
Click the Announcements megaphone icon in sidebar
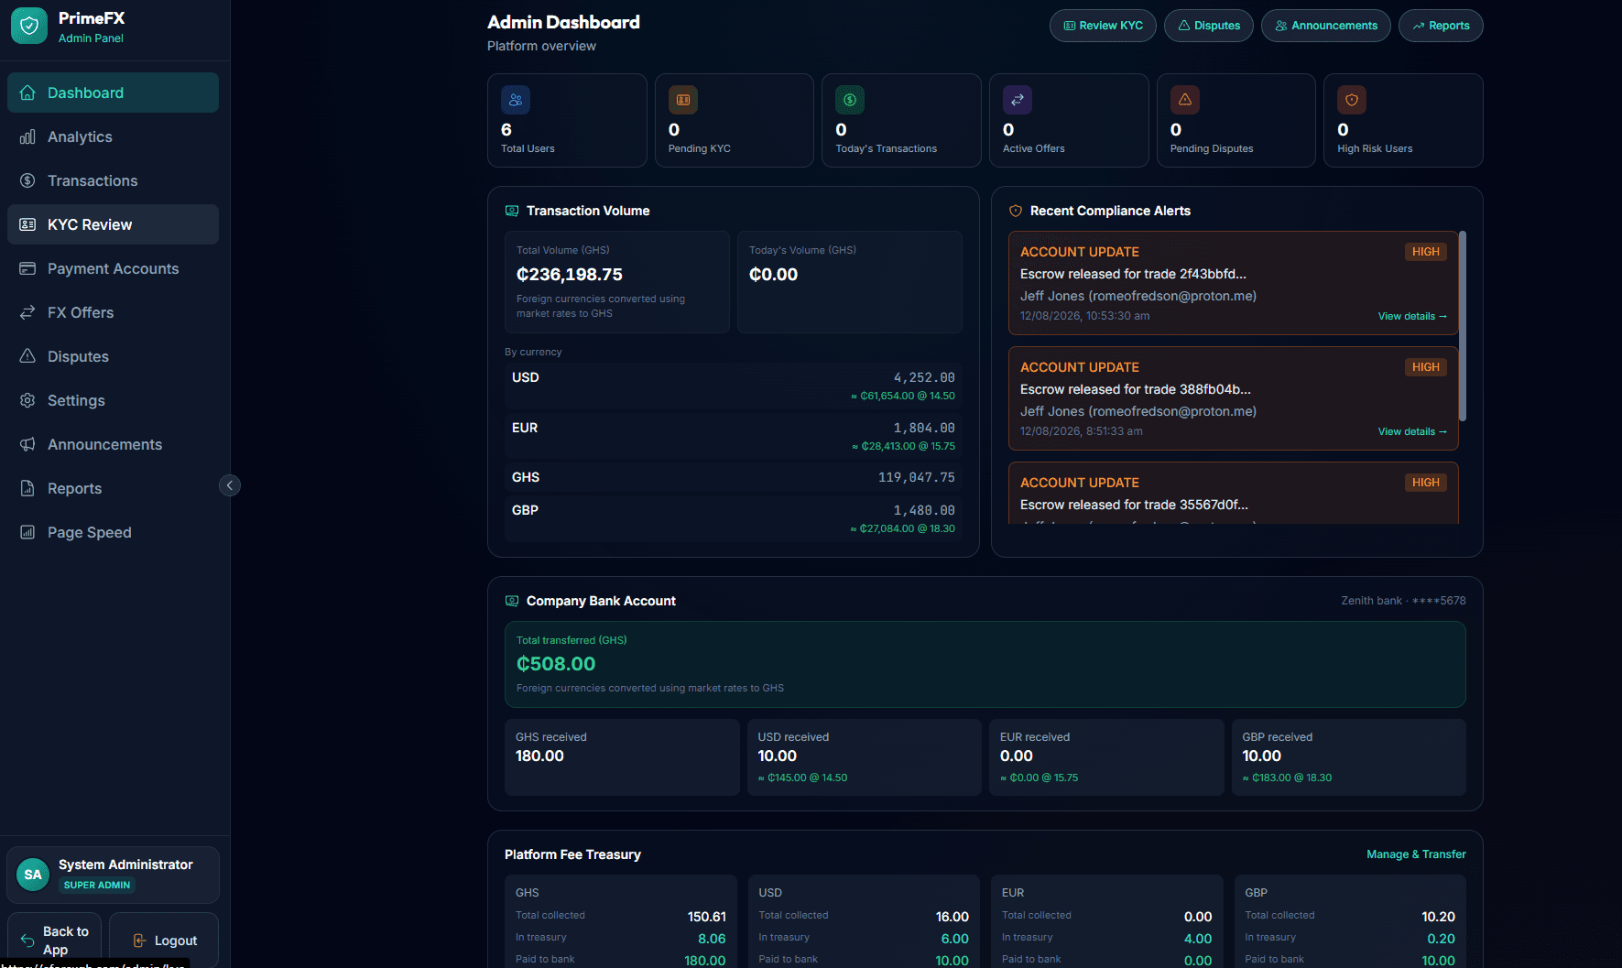27,444
